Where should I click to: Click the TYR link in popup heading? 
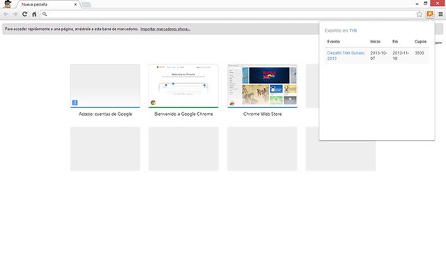tap(353, 31)
